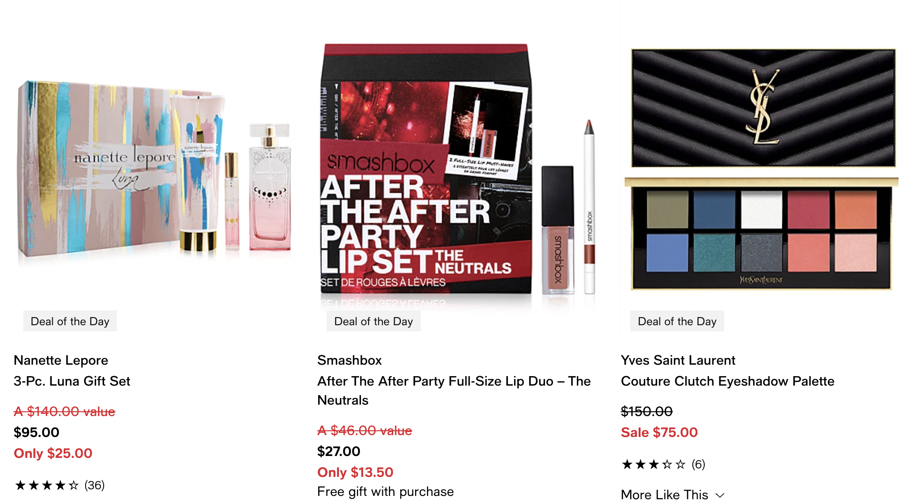Open the 3-Pc. Luna Gift Set link
Image resolution: width=913 pixels, height=504 pixels.
click(x=72, y=381)
